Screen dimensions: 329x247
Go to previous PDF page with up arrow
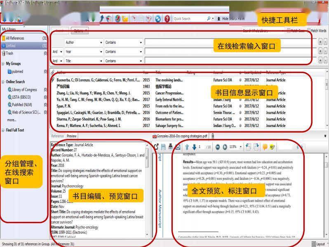(x=187, y=147)
